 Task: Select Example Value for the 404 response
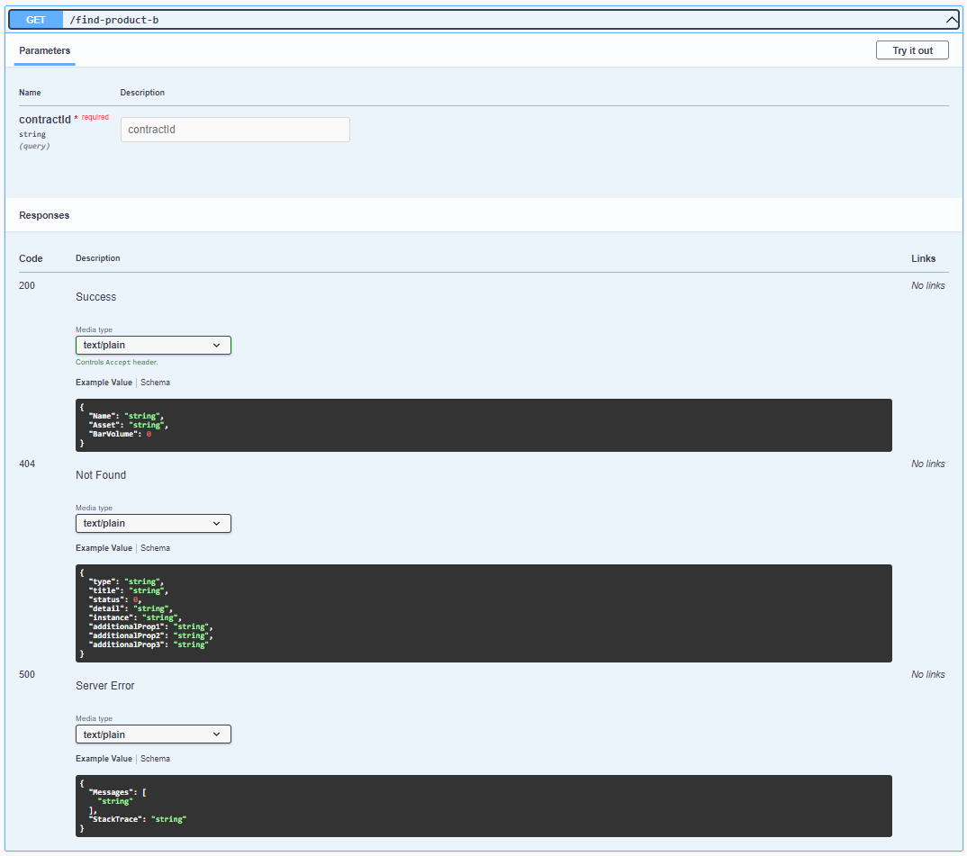pyautogui.click(x=104, y=547)
